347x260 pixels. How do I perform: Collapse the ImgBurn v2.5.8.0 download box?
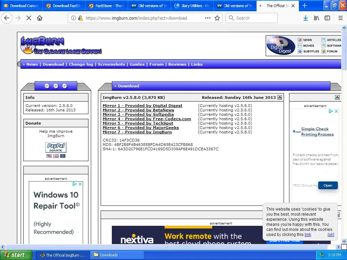pos(280,97)
